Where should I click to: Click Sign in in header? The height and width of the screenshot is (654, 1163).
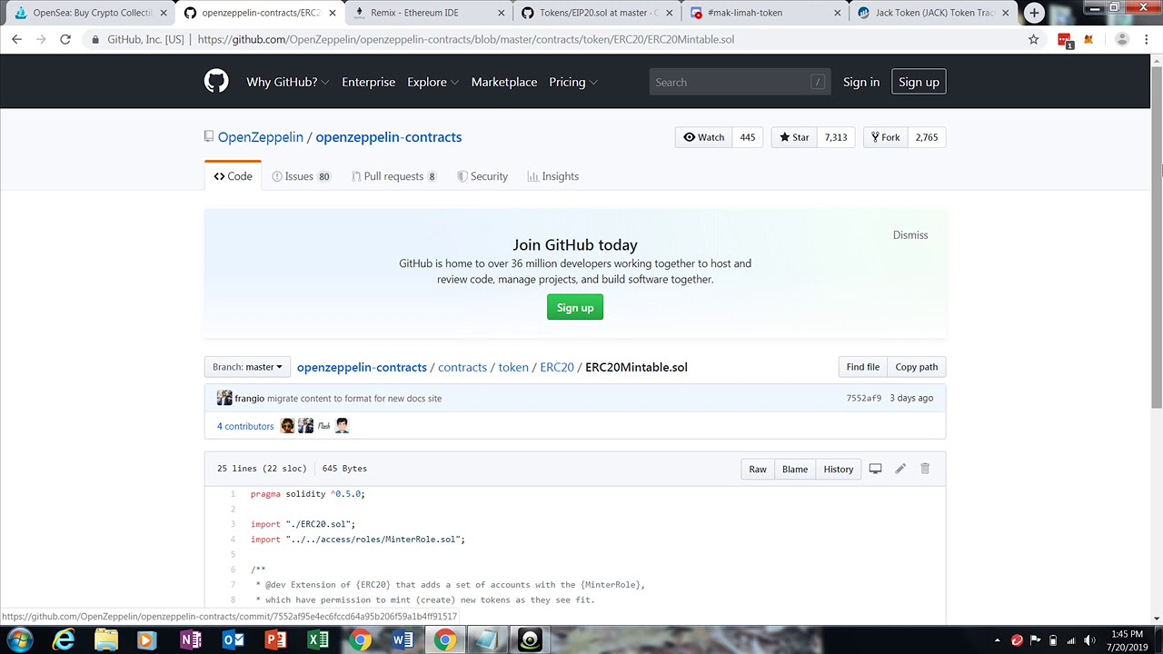click(860, 82)
